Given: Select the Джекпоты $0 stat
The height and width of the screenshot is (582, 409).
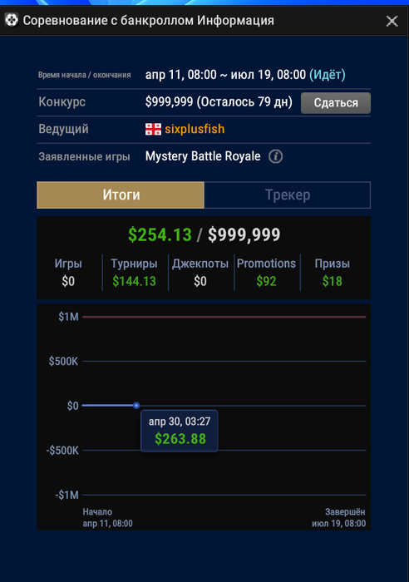Looking at the screenshot, I should 200,273.
